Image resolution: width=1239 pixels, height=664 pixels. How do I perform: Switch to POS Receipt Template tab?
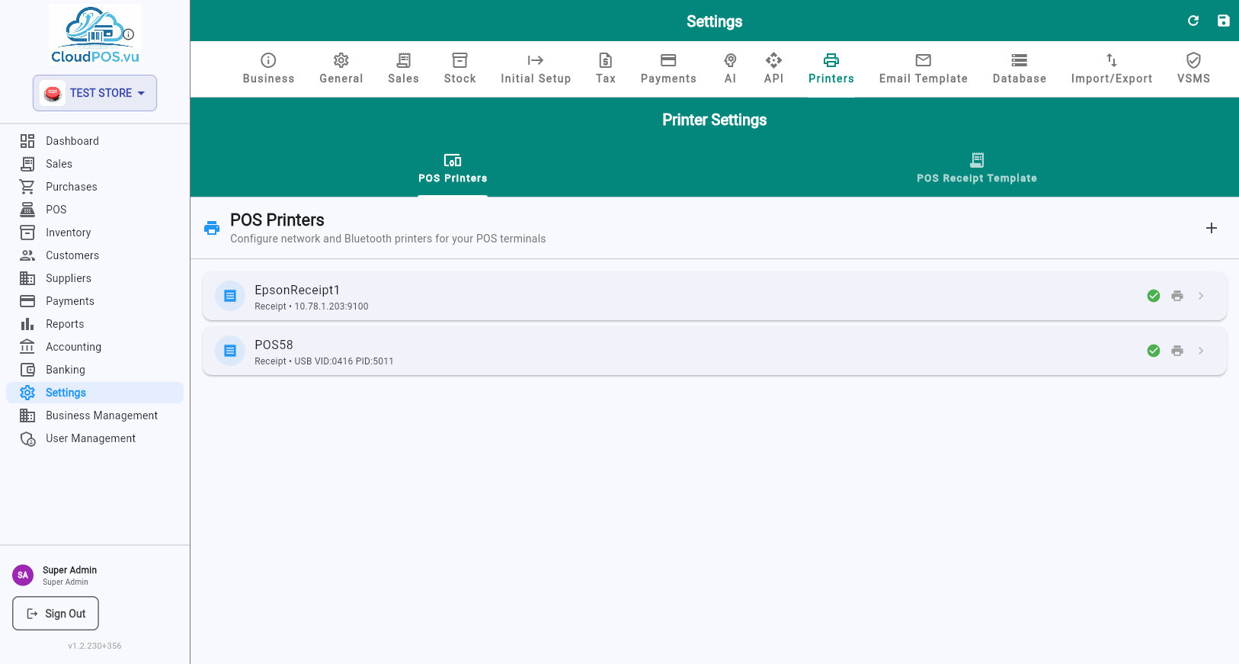click(976, 168)
